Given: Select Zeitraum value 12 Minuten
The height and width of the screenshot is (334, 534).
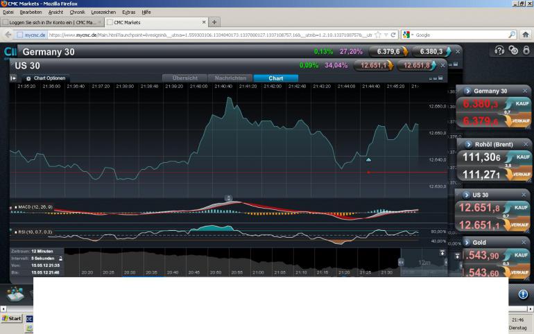Looking at the screenshot, I should click(x=42, y=252).
